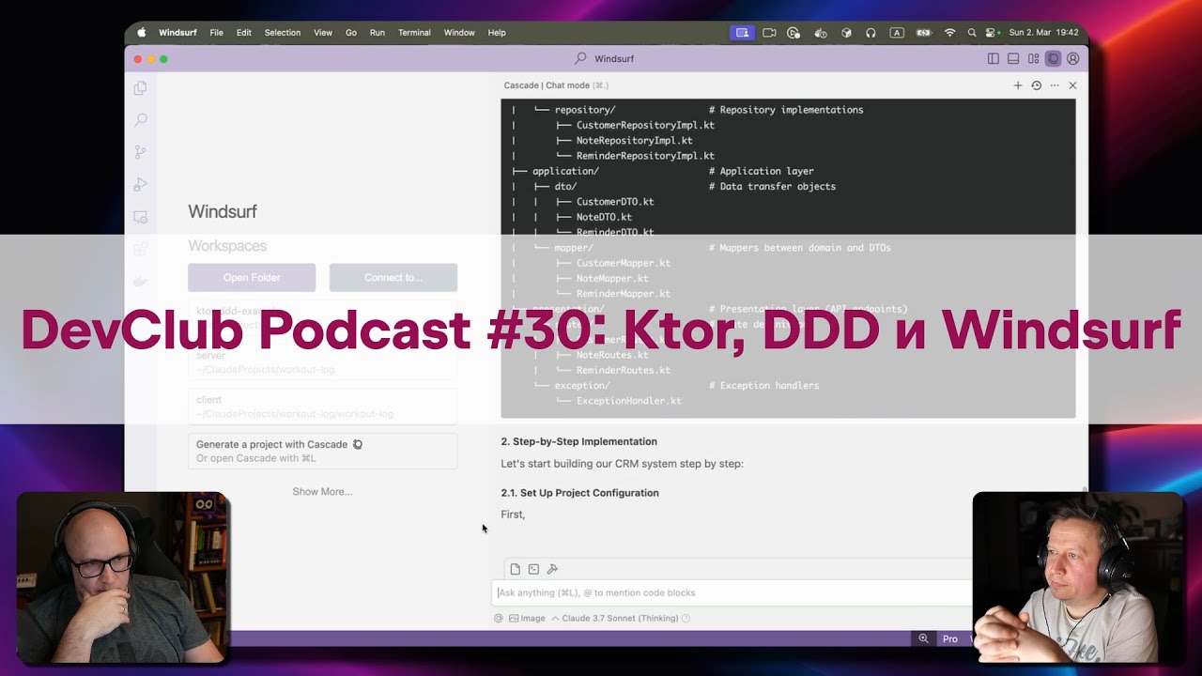Screen dimensions: 1202x676
Task: Click the Pro status bar entry
Action: point(950,638)
